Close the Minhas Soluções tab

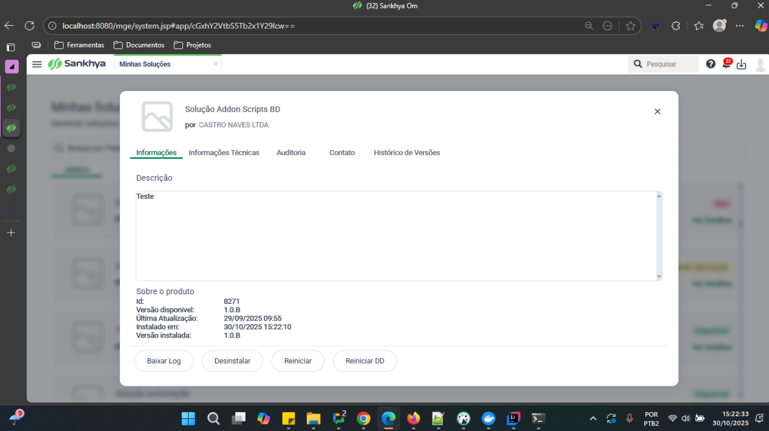point(215,64)
